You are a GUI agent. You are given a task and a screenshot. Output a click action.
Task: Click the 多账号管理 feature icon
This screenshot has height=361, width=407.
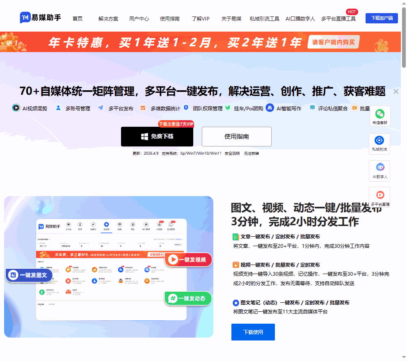58,108
